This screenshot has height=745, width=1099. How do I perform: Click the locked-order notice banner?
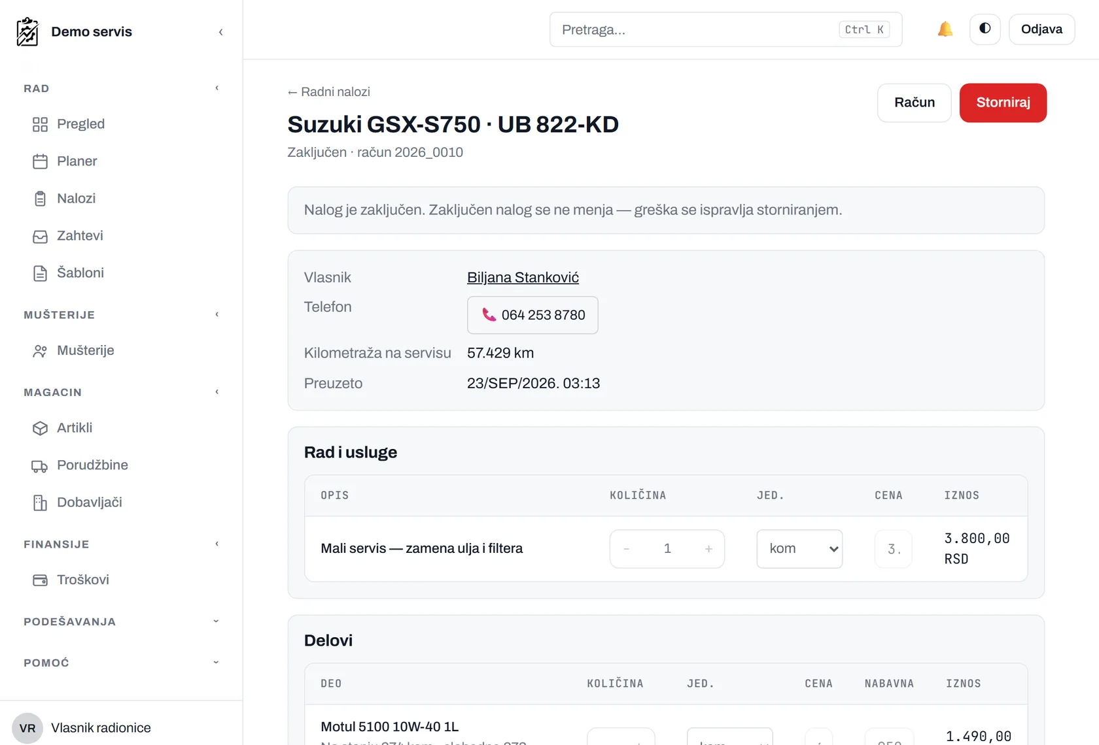click(666, 210)
